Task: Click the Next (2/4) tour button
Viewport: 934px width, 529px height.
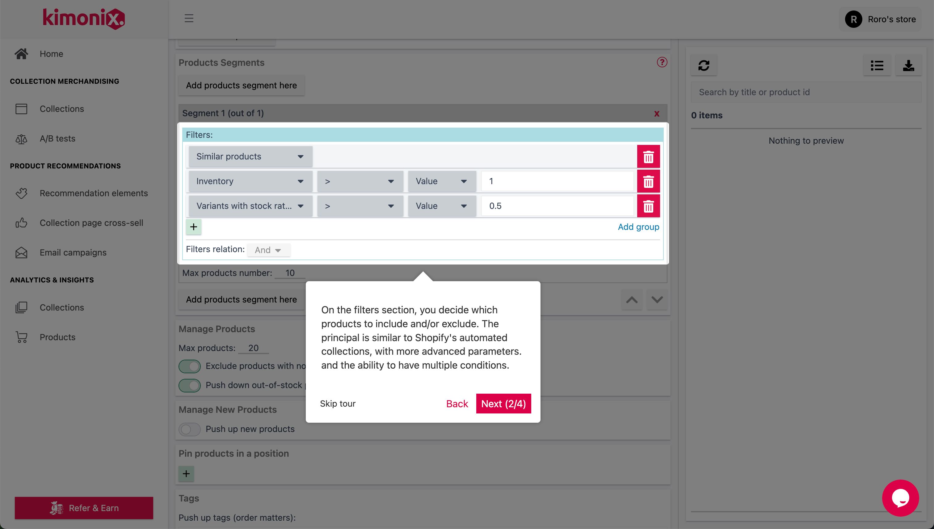Action: point(503,404)
